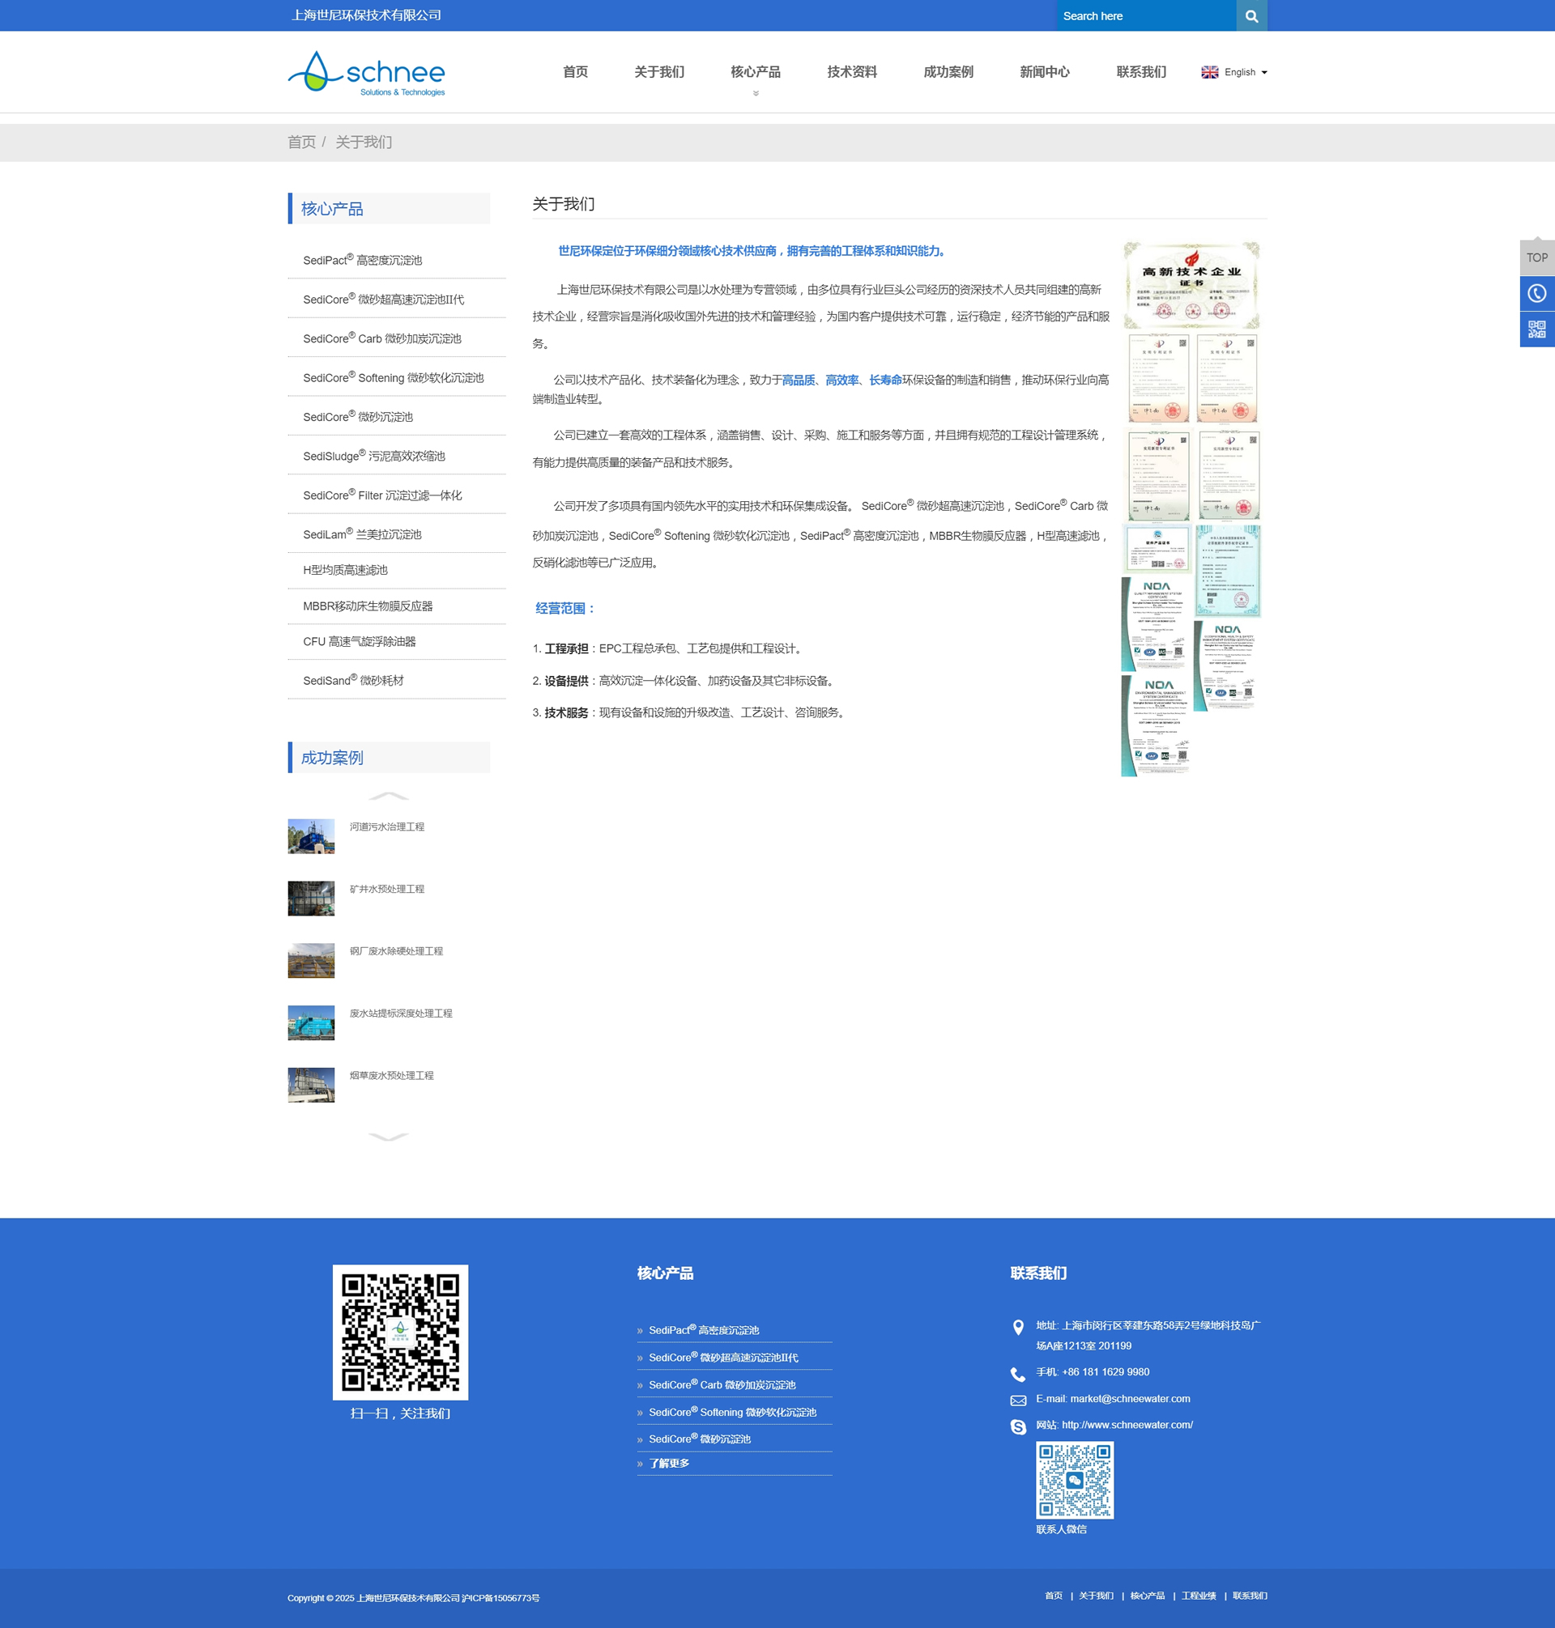Open footer SediCore Softening 微砂软化沉淀池 link
The image size is (1555, 1628).
click(x=733, y=1412)
